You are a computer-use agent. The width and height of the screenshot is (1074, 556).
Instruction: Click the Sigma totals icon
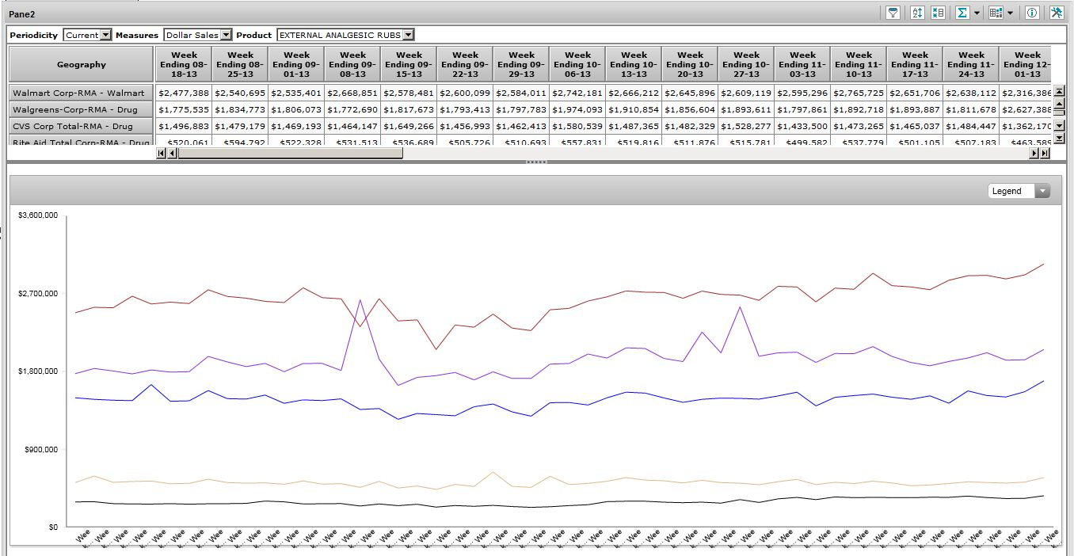(962, 13)
